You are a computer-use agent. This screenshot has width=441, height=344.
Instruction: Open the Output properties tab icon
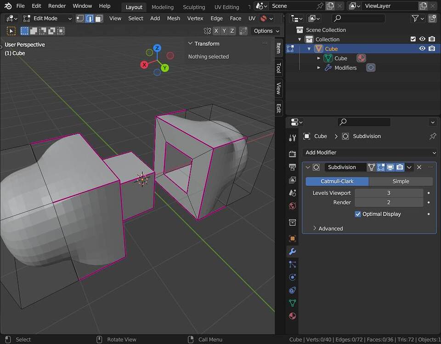(x=293, y=167)
